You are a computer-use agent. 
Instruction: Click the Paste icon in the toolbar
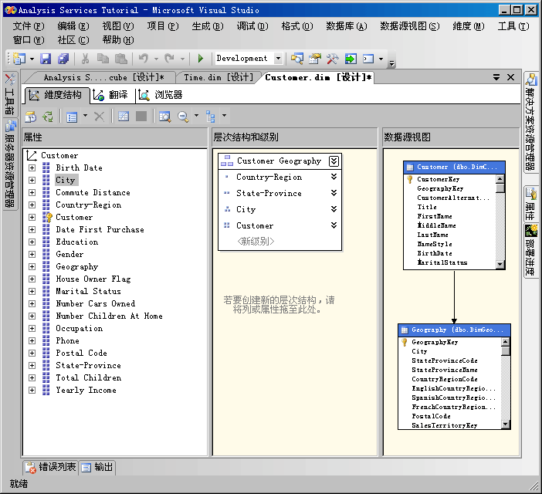(x=120, y=59)
